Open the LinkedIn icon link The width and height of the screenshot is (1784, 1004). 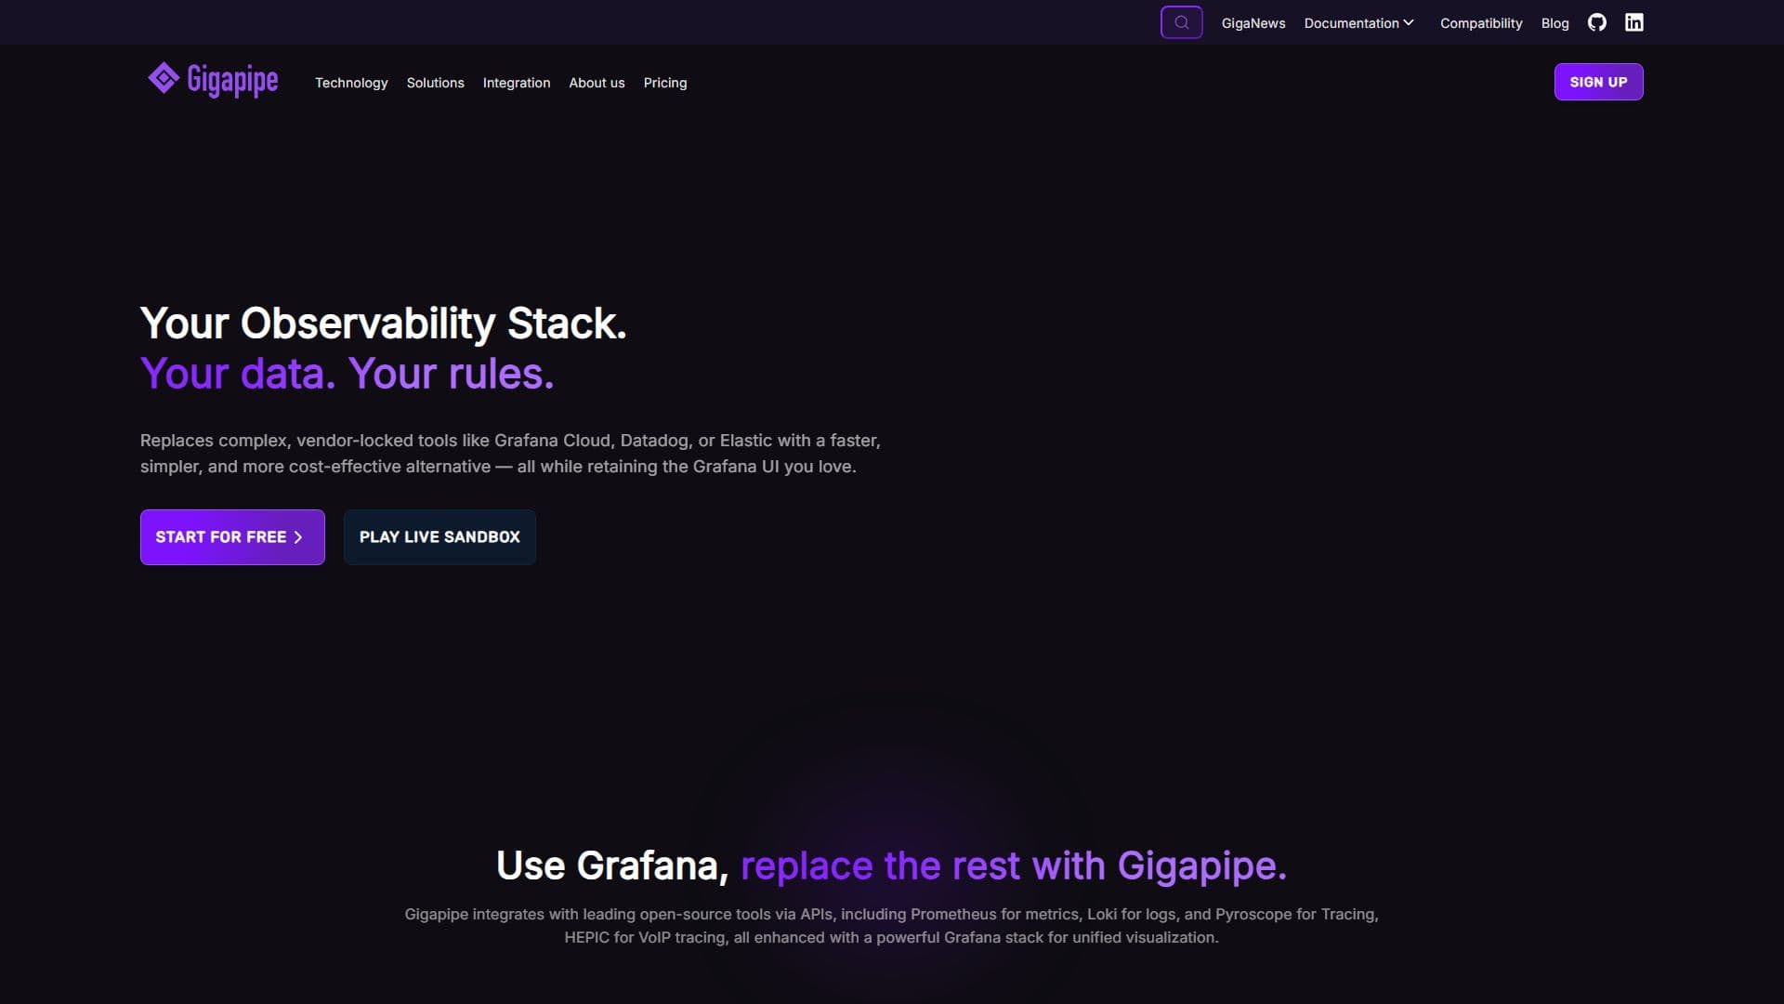pos(1633,22)
